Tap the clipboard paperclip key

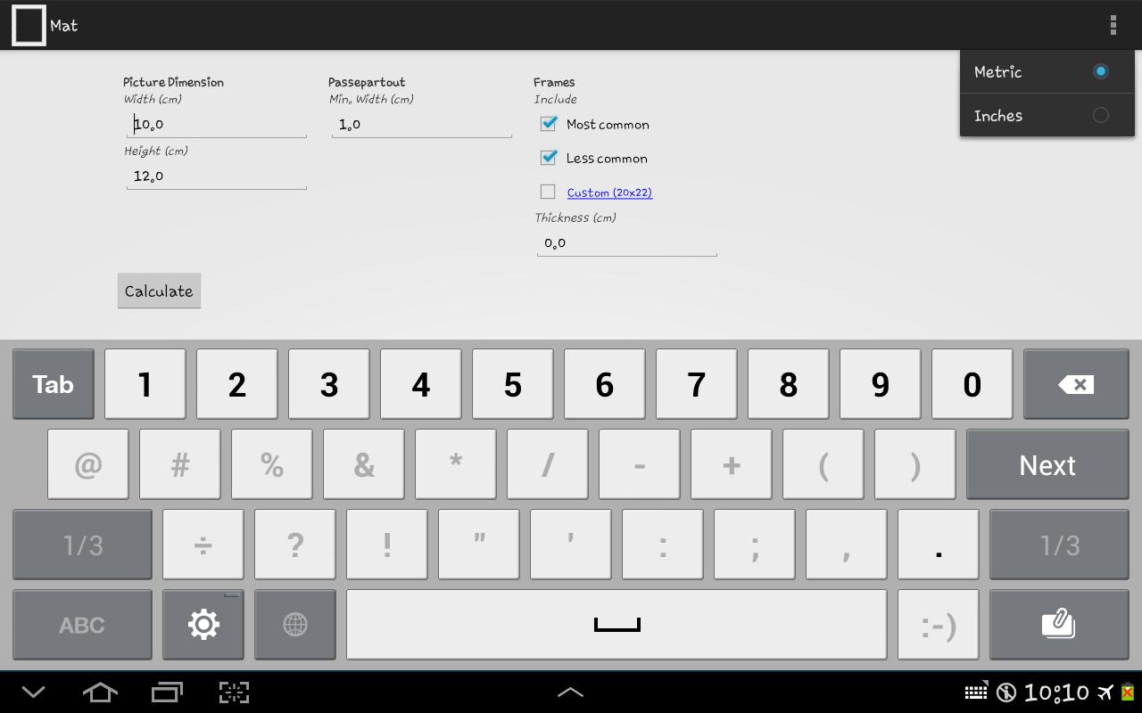1059,625
